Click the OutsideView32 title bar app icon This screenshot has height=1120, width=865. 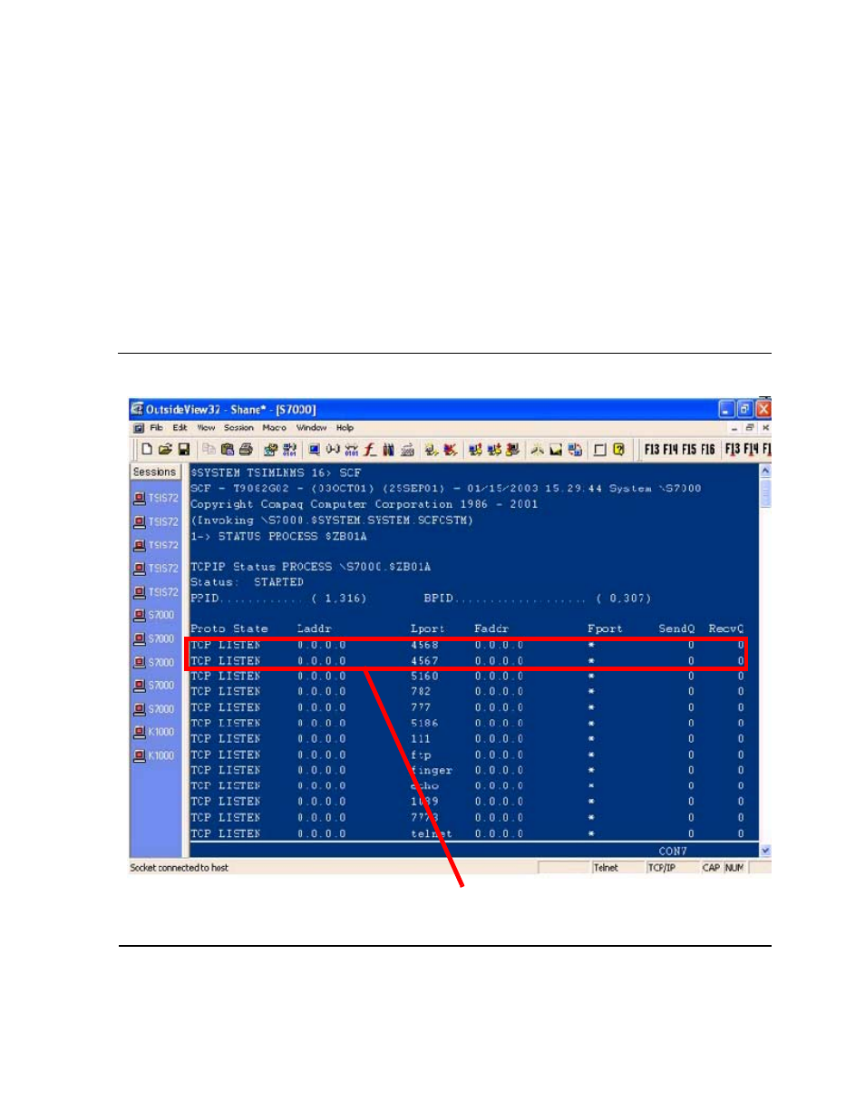coord(137,409)
